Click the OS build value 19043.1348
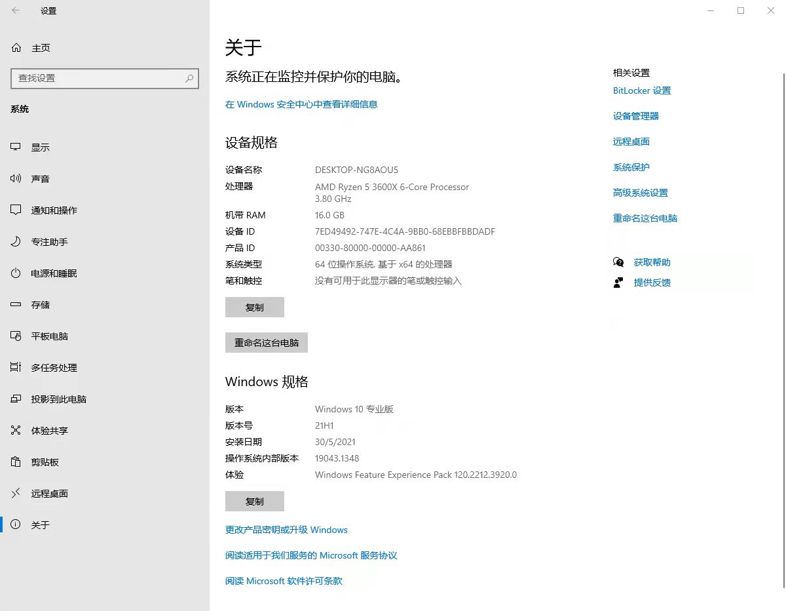Screen dimensions: 786x611 tap(337, 458)
